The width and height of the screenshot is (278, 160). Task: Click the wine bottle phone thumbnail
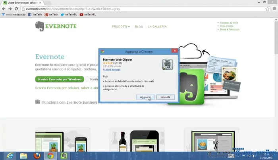coord(137,140)
